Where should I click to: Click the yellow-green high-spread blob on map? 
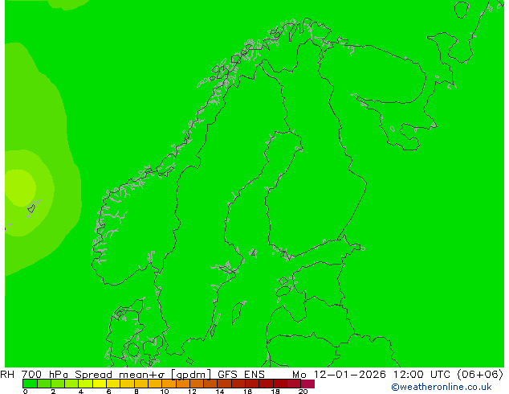20,187
